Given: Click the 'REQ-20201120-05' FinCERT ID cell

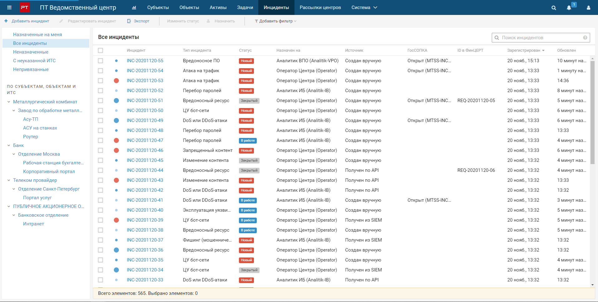Looking at the screenshot, I should pyautogui.click(x=476, y=101).
